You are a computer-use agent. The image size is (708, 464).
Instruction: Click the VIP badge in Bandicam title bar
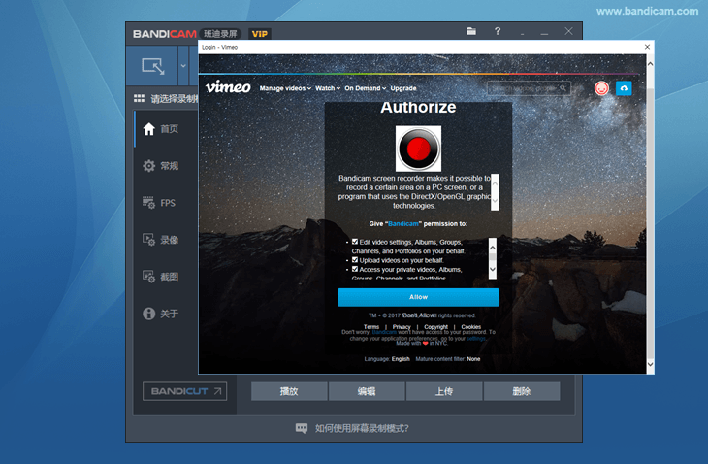coord(260,34)
